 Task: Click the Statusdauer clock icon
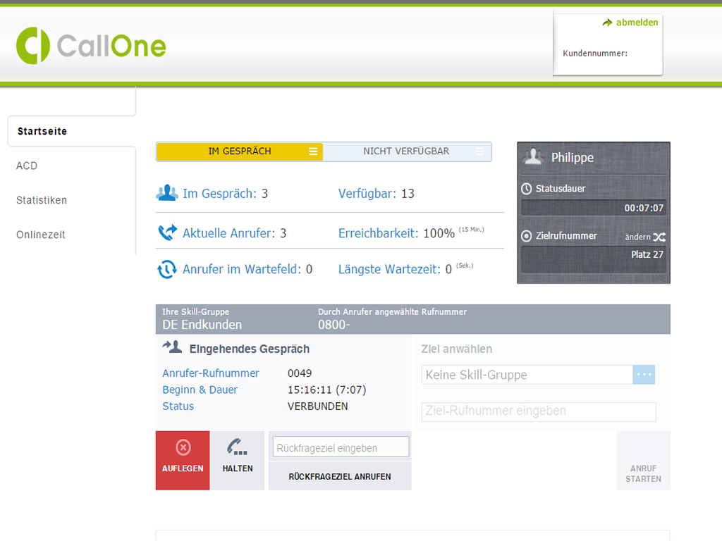(526, 189)
